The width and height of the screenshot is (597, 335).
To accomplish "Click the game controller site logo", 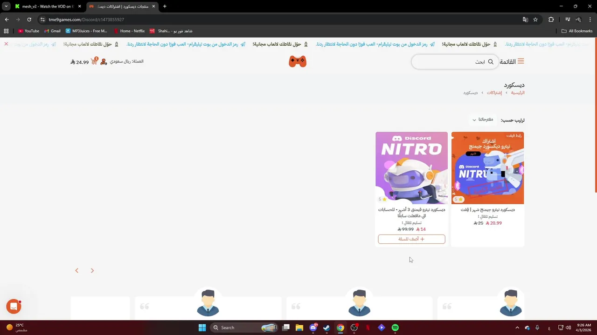I will tap(298, 61).
